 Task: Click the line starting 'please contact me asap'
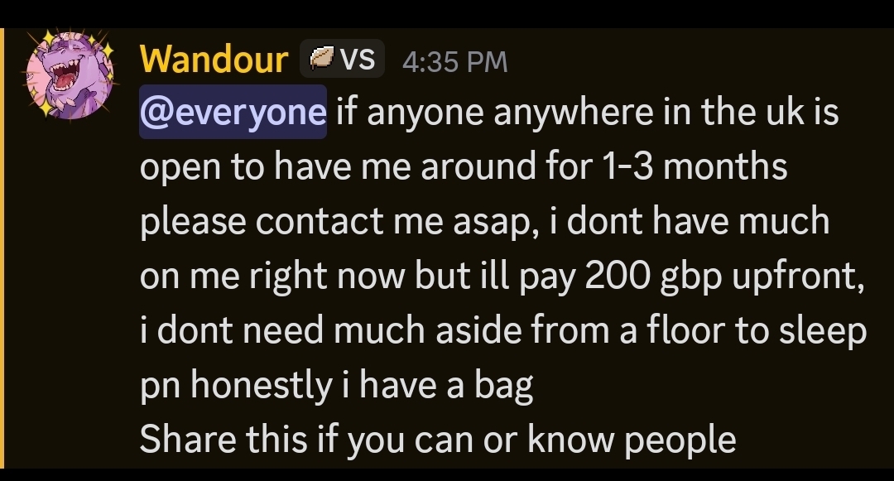click(x=484, y=221)
